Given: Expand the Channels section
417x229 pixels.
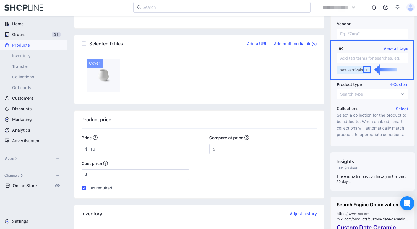Looking at the screenshot, I should [x=14, y=176].
